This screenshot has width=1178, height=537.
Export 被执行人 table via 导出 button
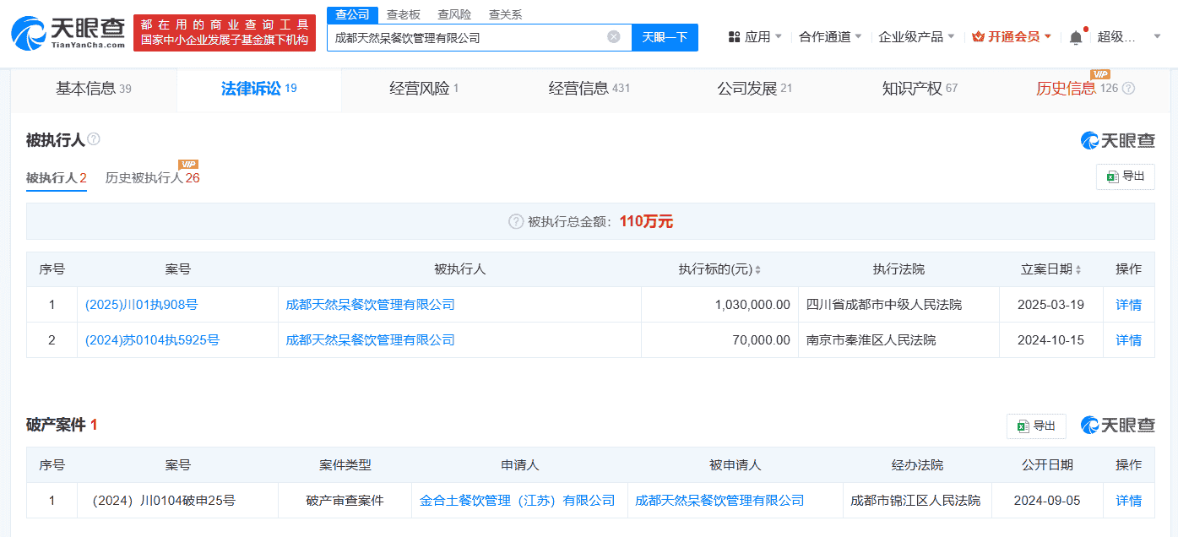point(1125,176)
